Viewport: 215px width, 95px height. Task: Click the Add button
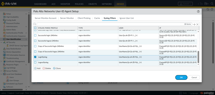tap(37, 68)
